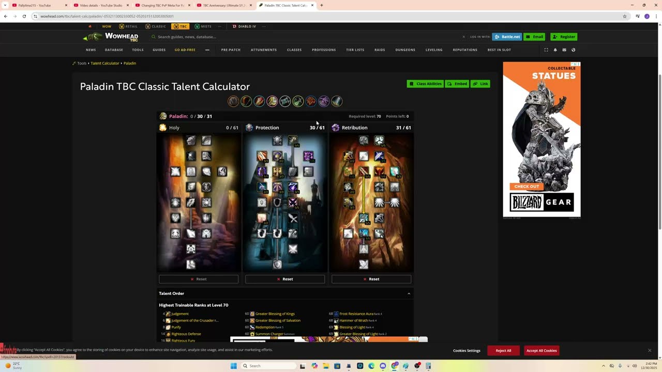Screen dimensions: 662x372
Task: Toggle Wowhead fullscreen expand icon
Action: 546,50
